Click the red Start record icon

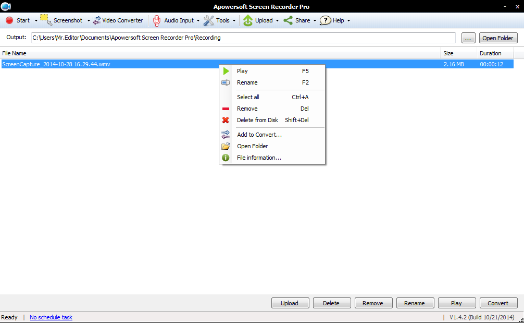click(x=9, y=20)
